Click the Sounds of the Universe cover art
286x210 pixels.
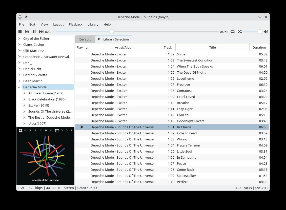pos(45,156)
